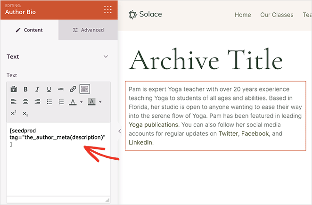The width and height of the screenshot is (312, 205).
Task: Insert a numbered list
Action: coord(61,102)
